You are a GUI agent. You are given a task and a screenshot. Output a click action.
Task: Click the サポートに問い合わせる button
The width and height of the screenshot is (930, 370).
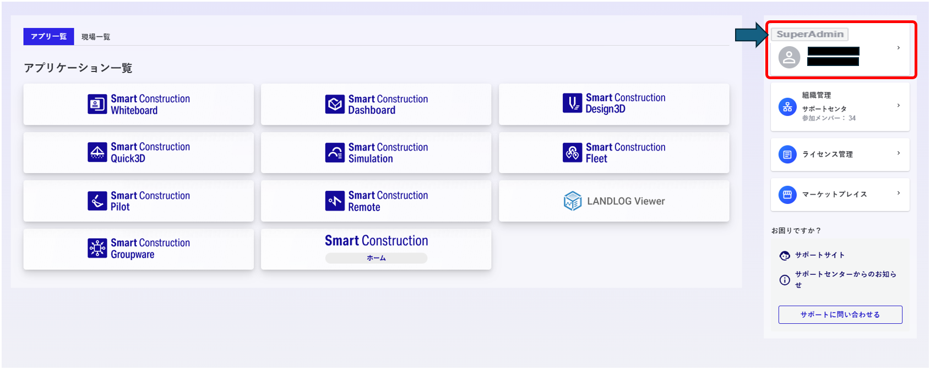840,314
